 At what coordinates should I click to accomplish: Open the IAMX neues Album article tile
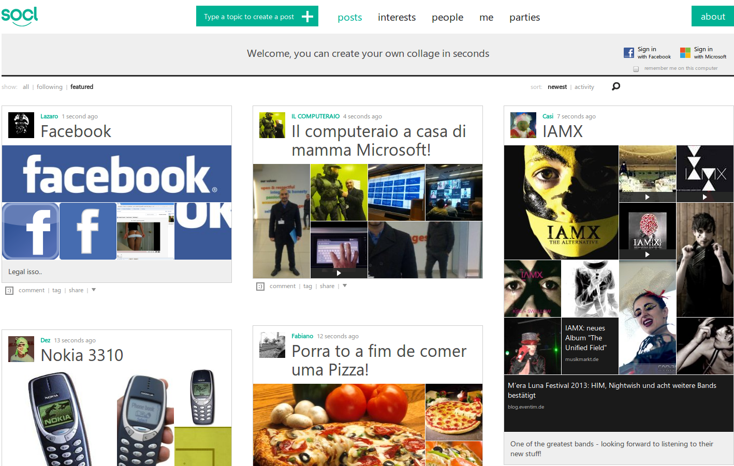(590, 346)
